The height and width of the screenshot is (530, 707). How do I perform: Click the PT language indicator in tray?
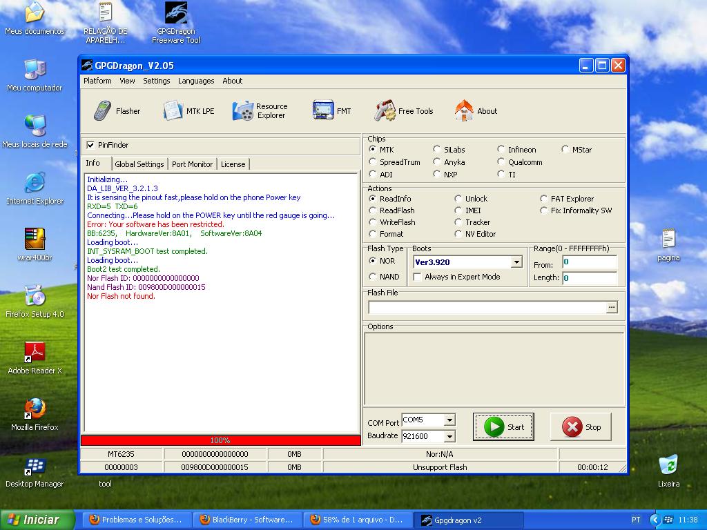click(x=636, y=520)
